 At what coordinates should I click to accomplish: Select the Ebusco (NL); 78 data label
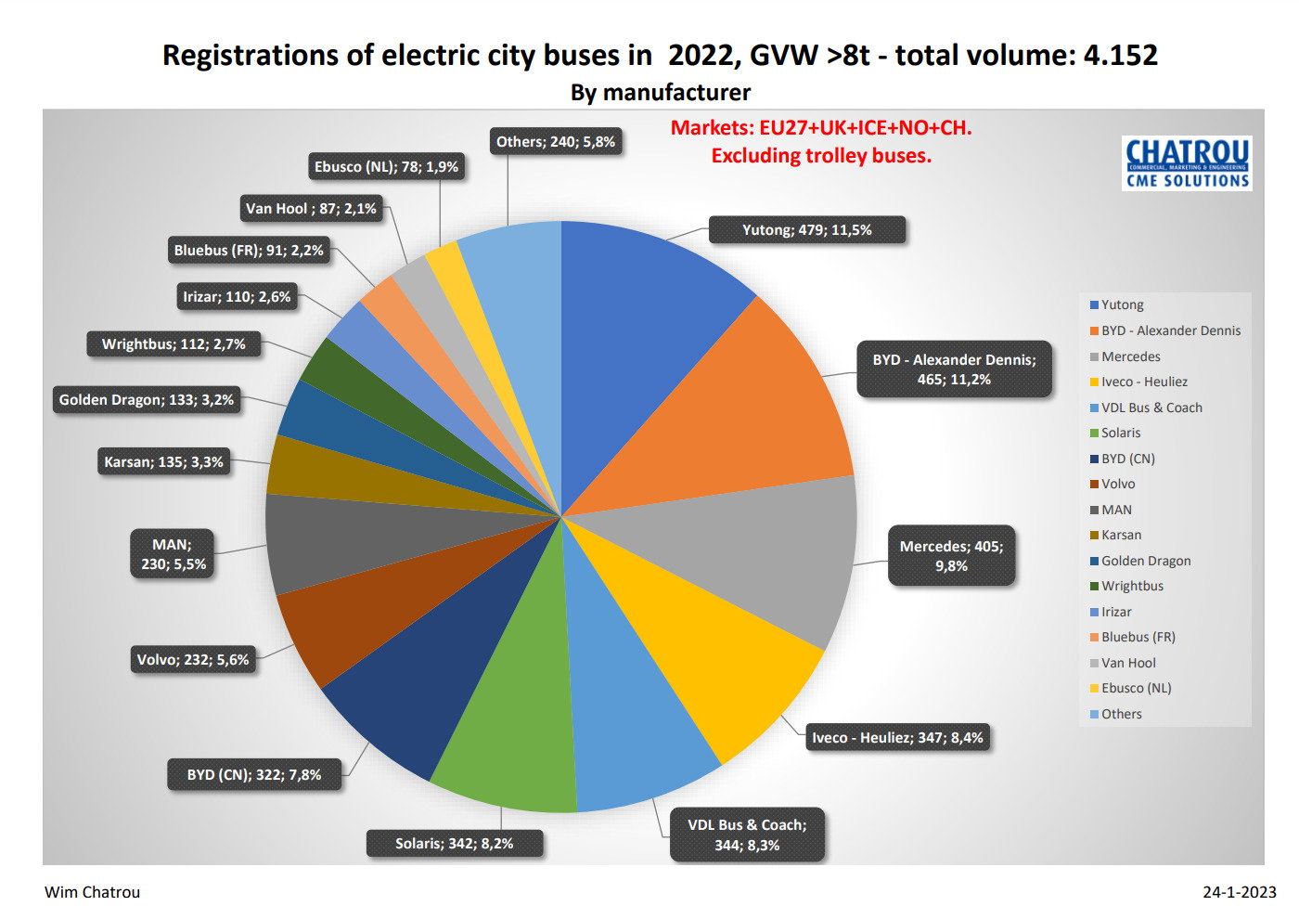[386, 167]
